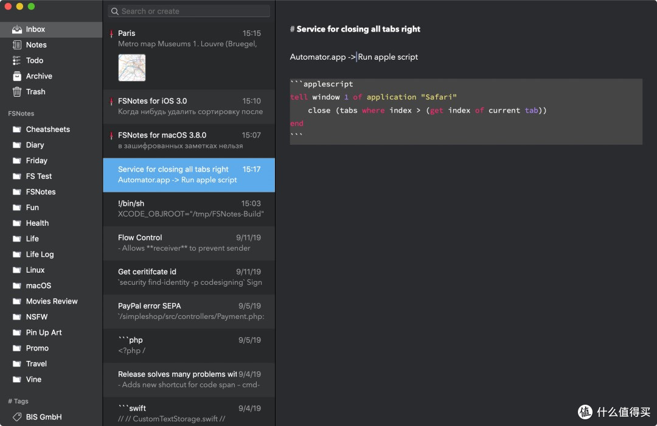Screen dimensions: 657x426
Task: Open the Notes section label
Action: tap(36, 45)
